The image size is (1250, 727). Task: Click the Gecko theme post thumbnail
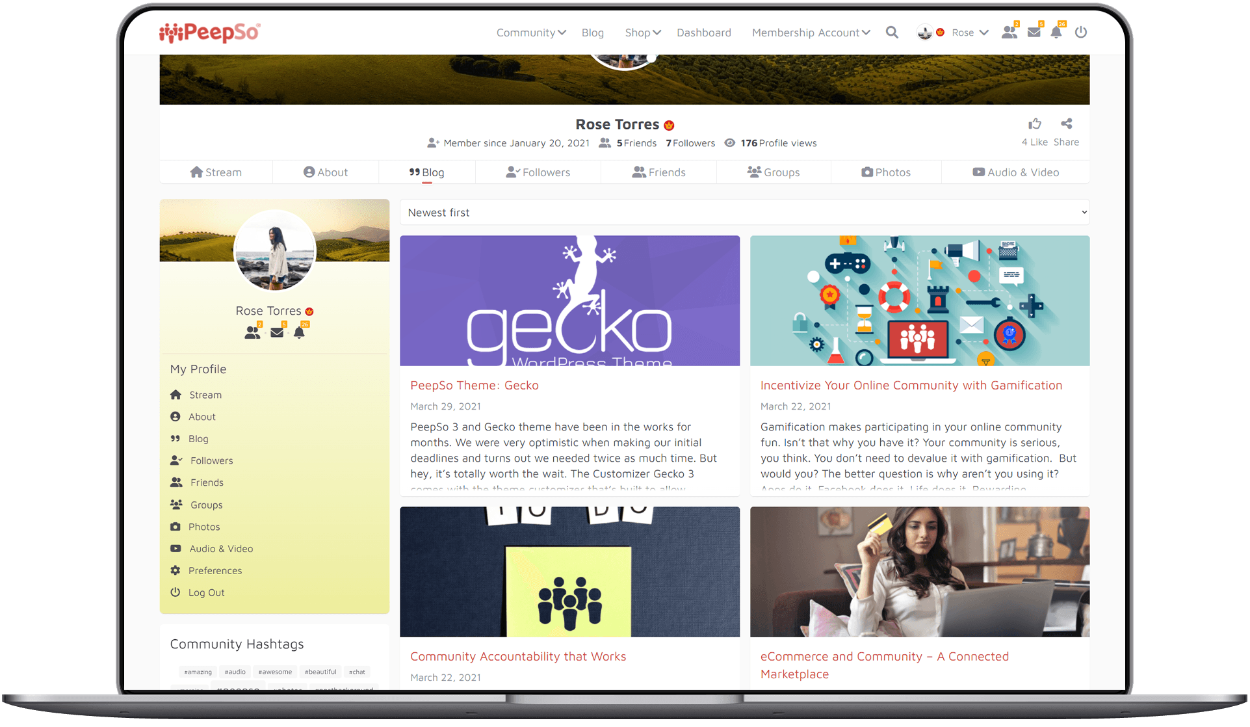[x=569, y=300]
